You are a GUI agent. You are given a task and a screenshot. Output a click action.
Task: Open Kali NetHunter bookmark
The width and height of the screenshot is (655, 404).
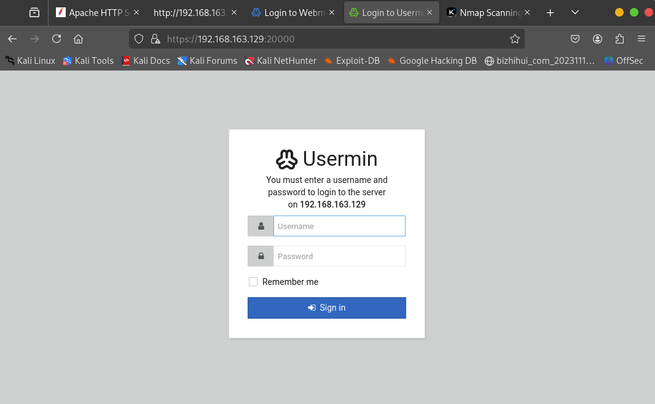[x=281, y=61]
